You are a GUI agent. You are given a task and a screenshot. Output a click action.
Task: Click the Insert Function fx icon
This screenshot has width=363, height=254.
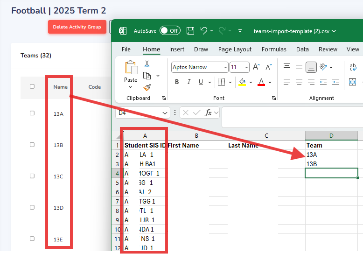point(209,113)
